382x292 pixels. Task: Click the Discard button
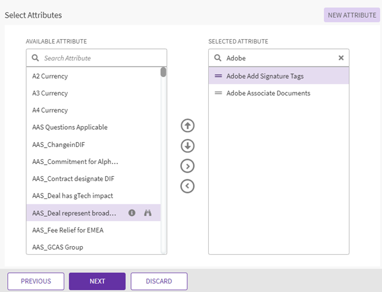point(159,282)
